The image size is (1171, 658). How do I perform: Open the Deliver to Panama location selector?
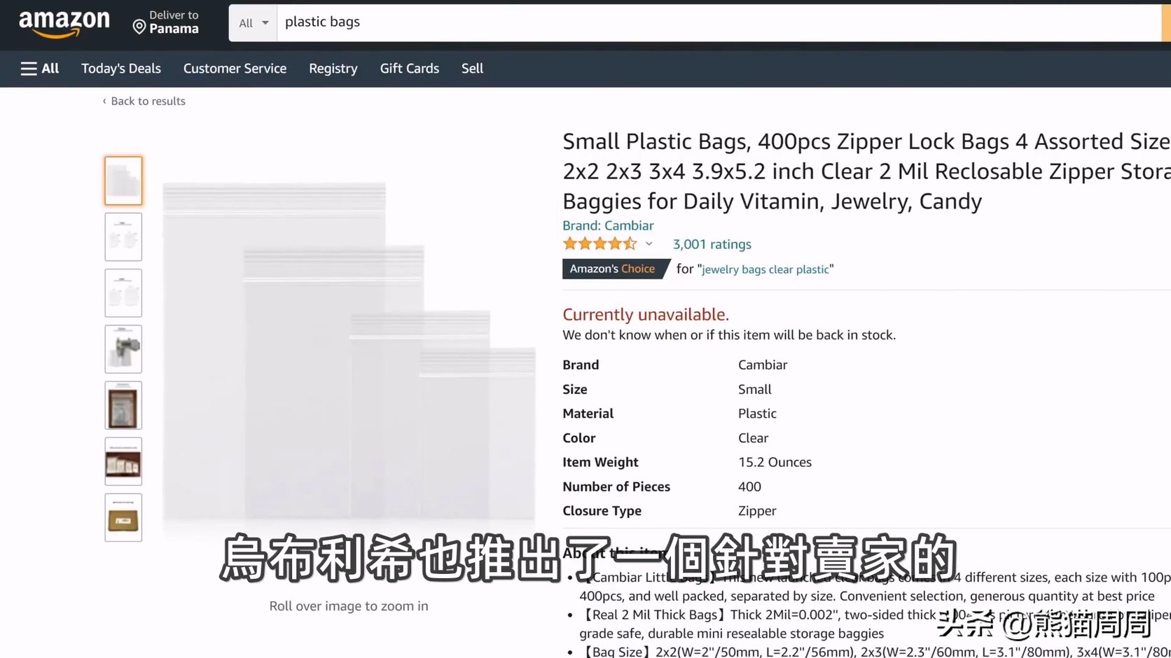click(x=166, y=22)
